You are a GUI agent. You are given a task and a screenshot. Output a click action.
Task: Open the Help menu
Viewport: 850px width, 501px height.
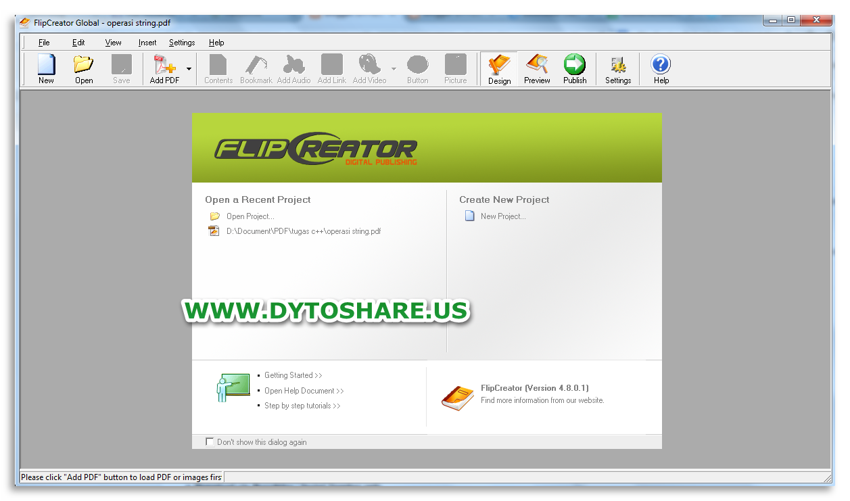pyautogui.click(x=216, y=43)
